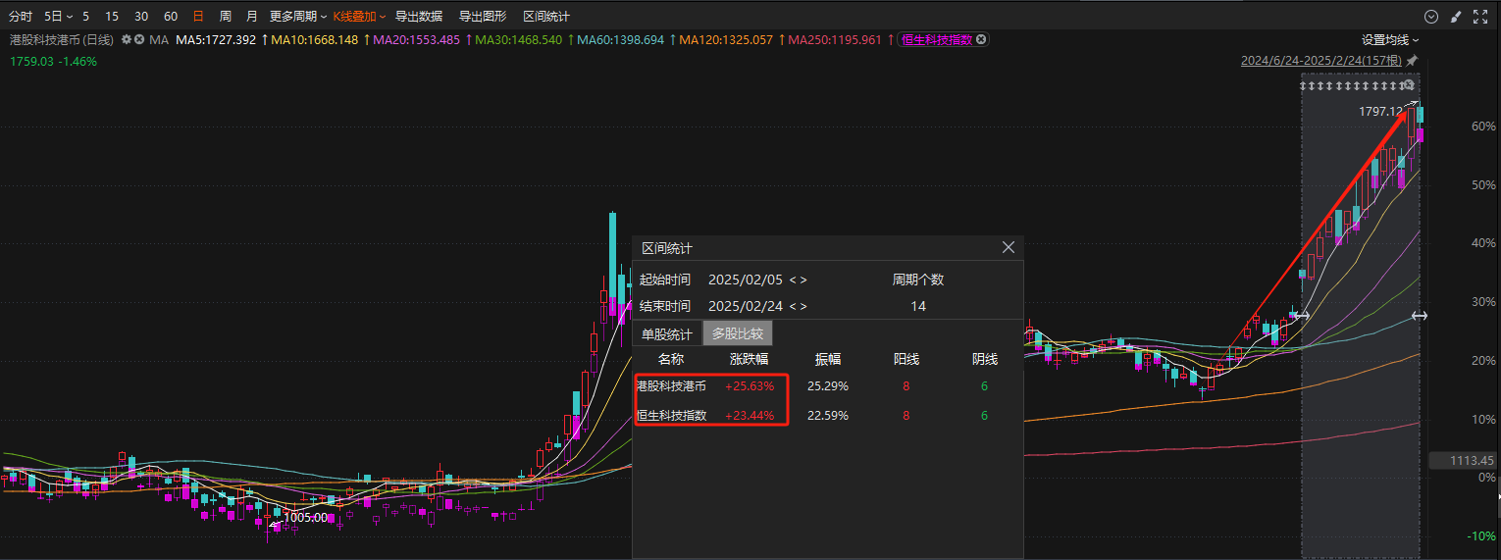Image resolution: width=1501 pixels, height=560 pixels.
Task: Step 起始时间 back with left arrow
Action: pos(793,280)
